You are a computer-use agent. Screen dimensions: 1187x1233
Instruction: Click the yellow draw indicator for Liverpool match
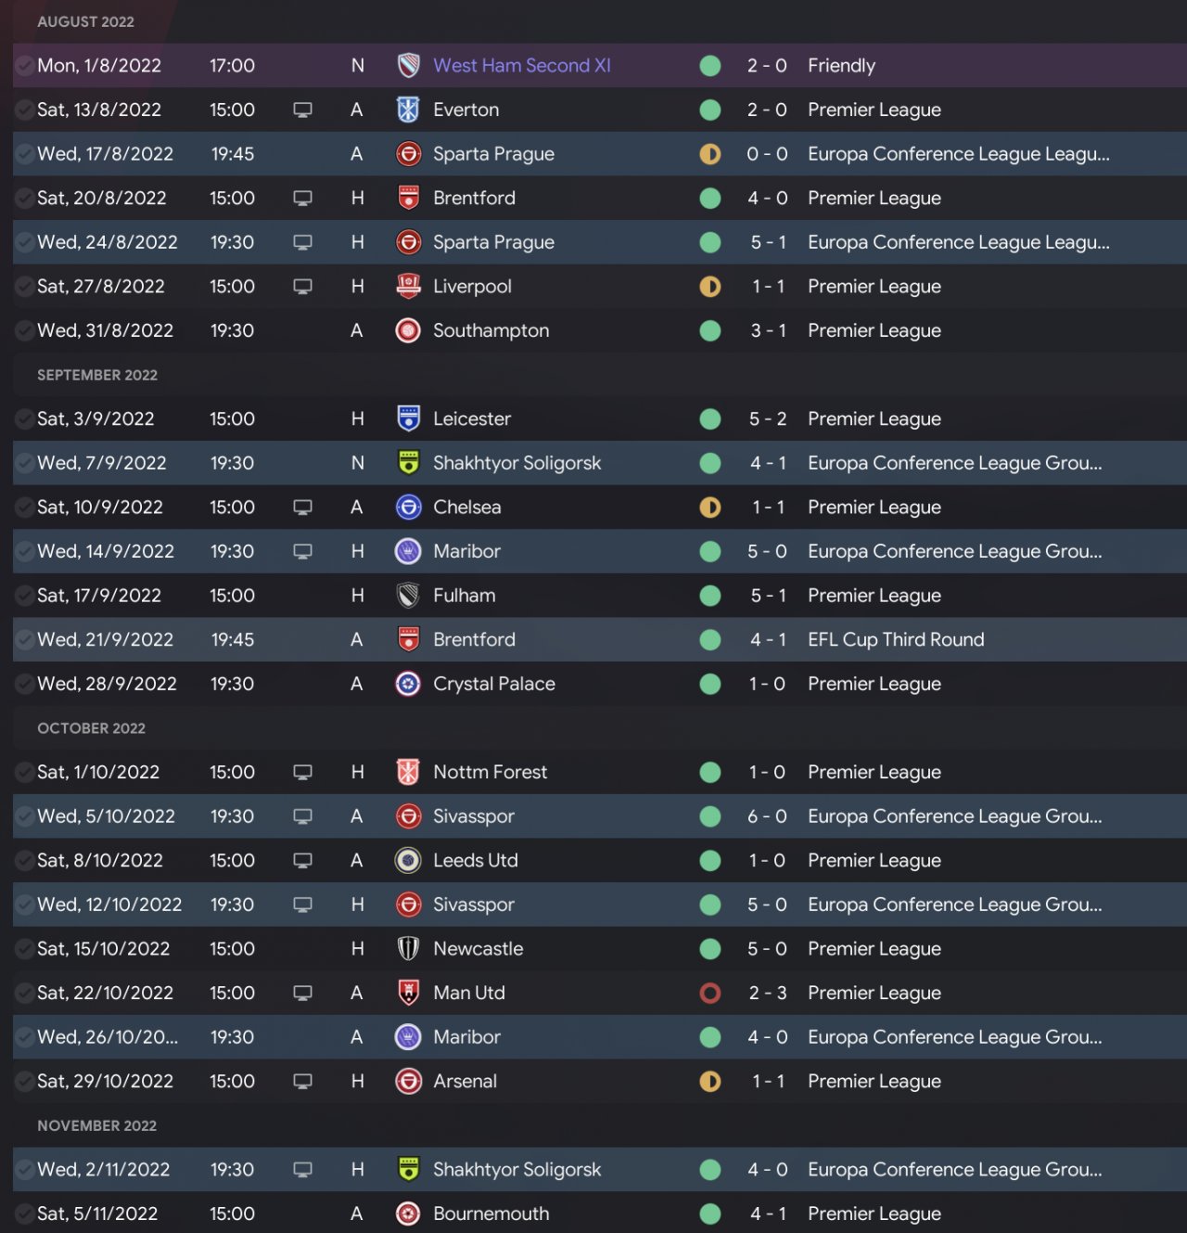[x=710, y=286]
